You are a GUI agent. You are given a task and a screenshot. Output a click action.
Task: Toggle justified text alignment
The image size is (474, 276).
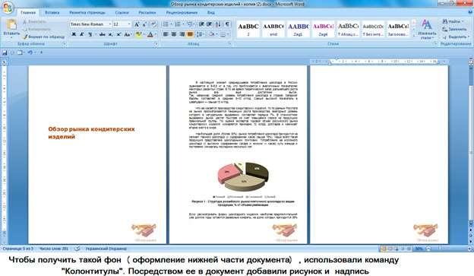[x=190, y=34]
